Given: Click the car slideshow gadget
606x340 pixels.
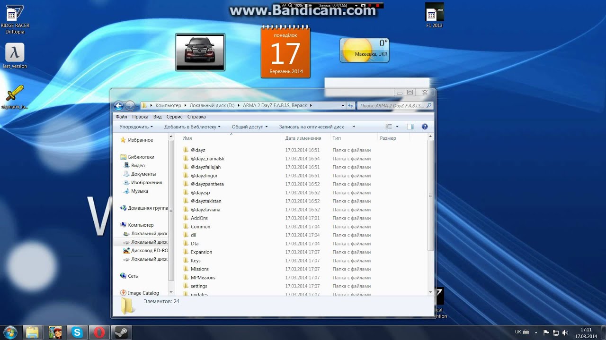Looking at the screenshot, I should click(x=200, y=52).
